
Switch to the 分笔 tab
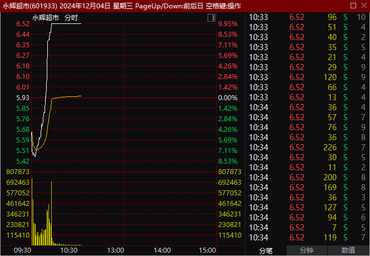point(267,250)
